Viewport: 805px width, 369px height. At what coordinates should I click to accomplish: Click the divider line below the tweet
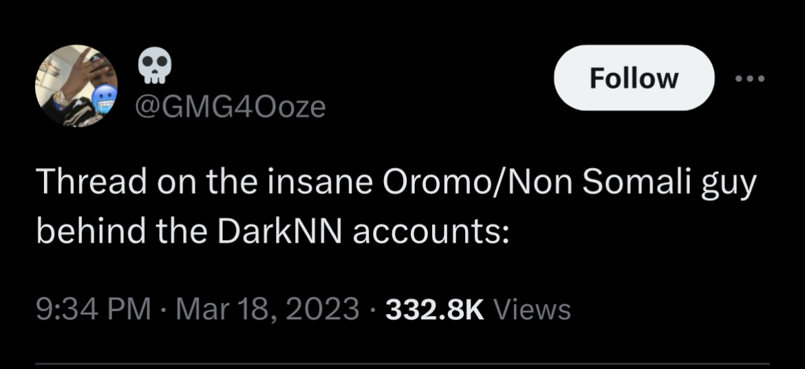(x=402, y=364)
